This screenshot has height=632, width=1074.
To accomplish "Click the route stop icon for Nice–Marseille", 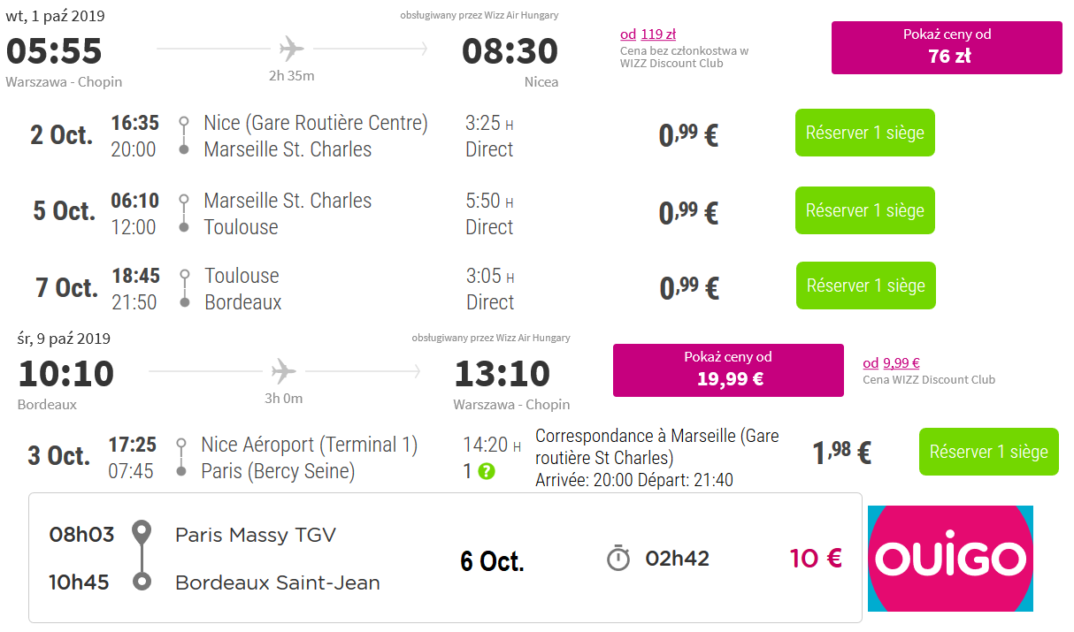I will pos(184,135).
